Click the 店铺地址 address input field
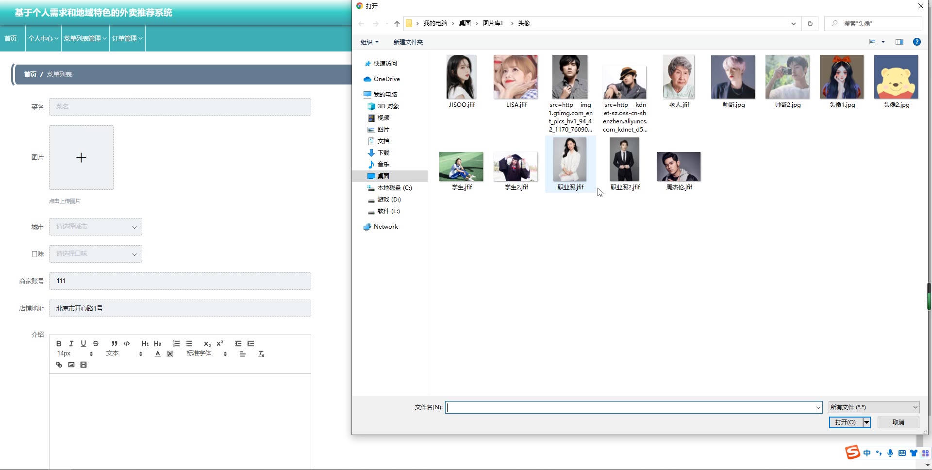 [x=180, y=308]
